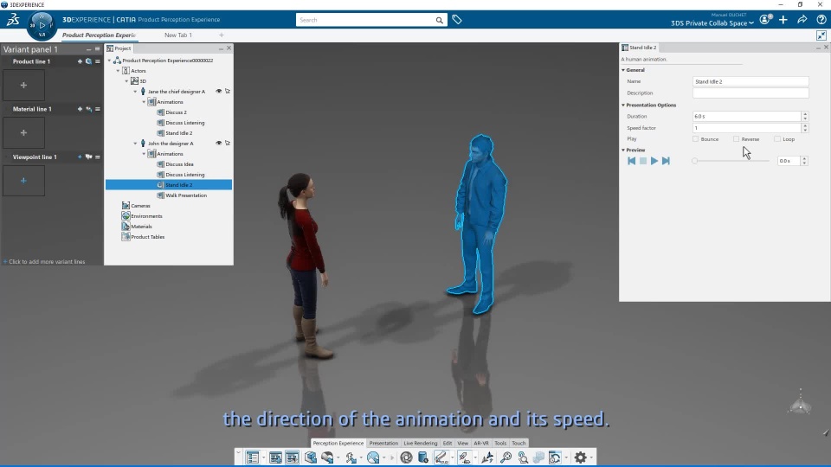Collapse Jane the chief designer A node
Viewport: 831px width, 467px height.
click(135, 92)
